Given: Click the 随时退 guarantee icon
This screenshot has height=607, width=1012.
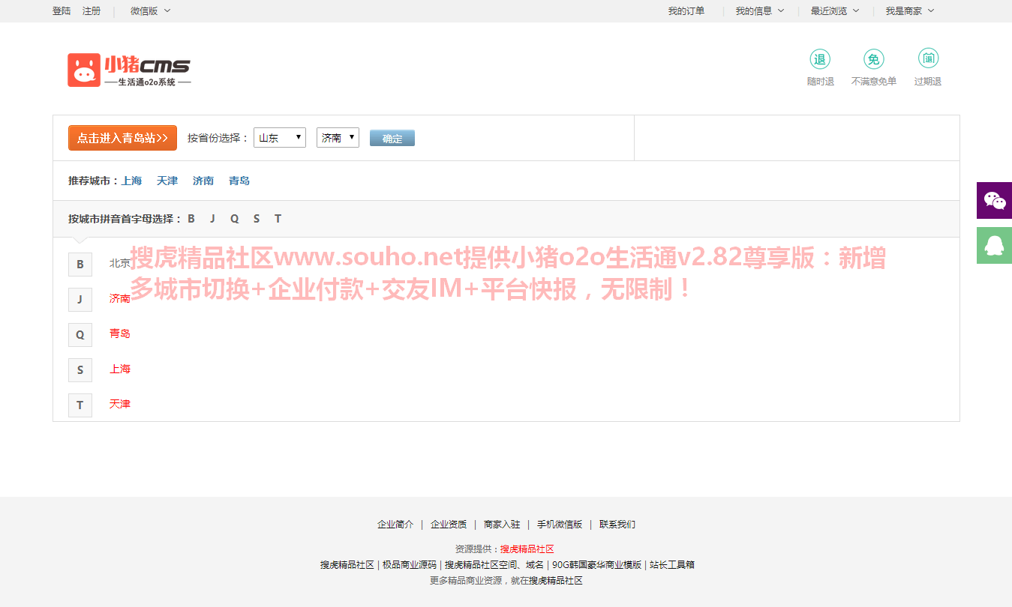Looking at the screenshot, I should (820, 59).
